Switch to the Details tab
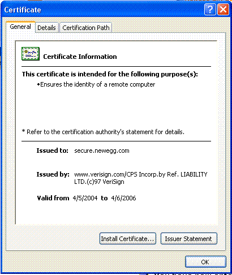 (46, 28)
